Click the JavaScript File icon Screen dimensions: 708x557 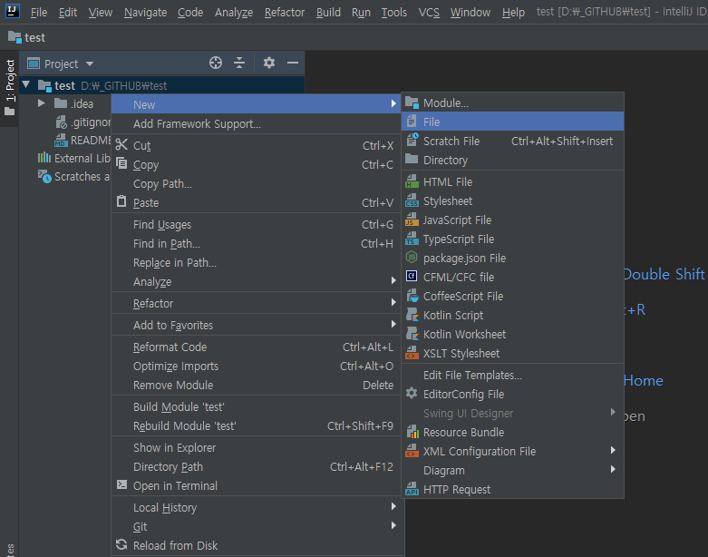[x=412, y=220]
